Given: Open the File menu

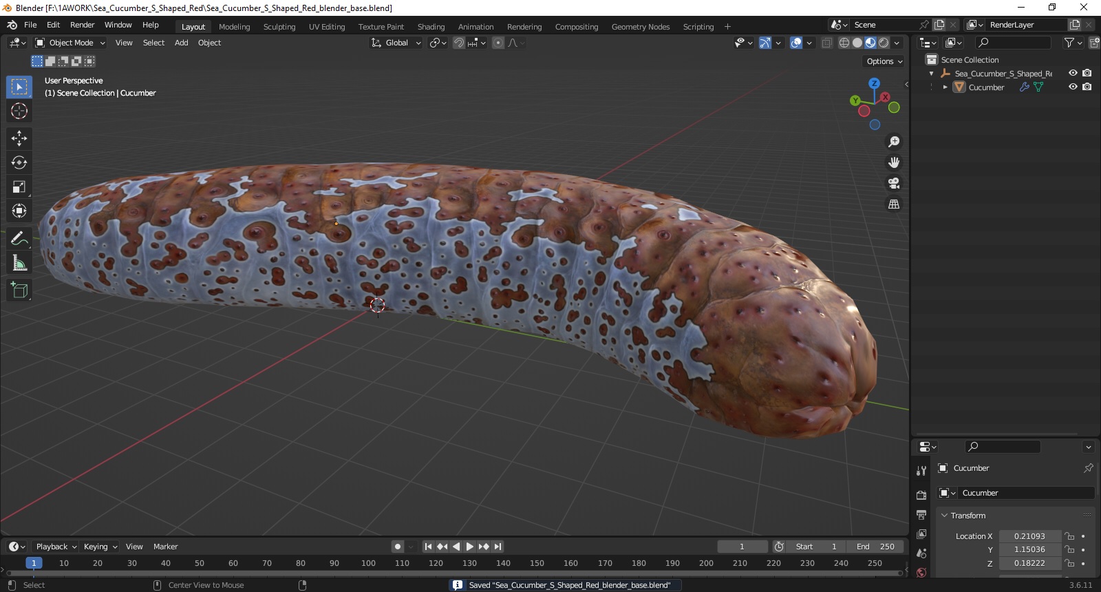Looking at the screenshot, I should coord(30,25).
